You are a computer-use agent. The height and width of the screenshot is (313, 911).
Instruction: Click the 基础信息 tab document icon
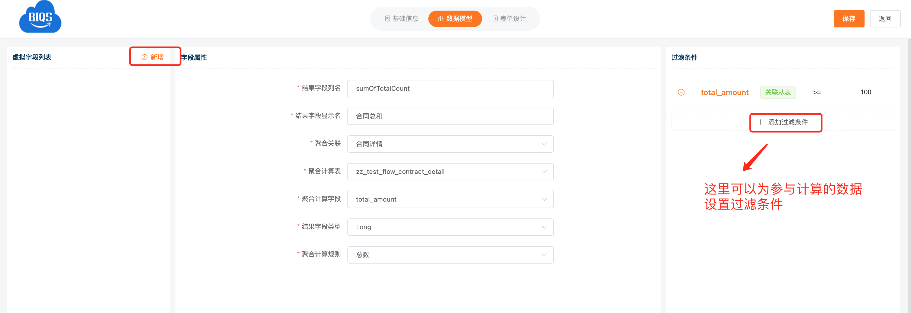(387, 19)
